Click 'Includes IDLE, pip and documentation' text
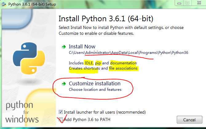Screen dimensions: 206x129 (103, 63)
